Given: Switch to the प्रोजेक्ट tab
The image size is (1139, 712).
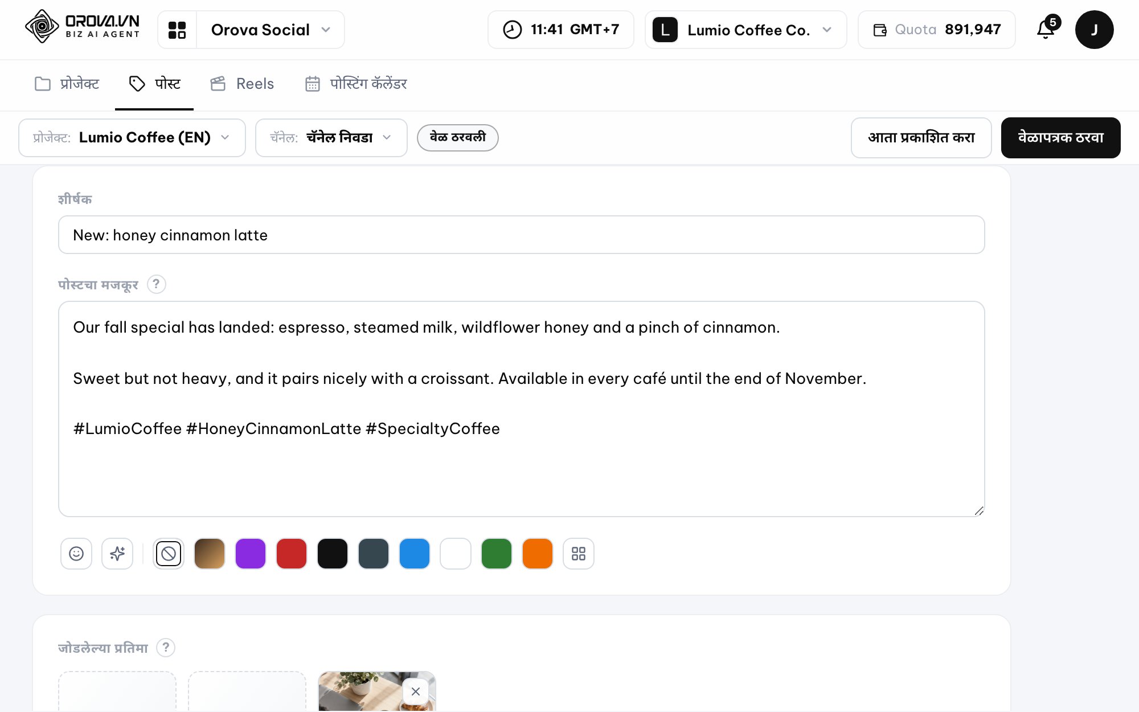Looking at the screenshot, I should tap(67, 84).
